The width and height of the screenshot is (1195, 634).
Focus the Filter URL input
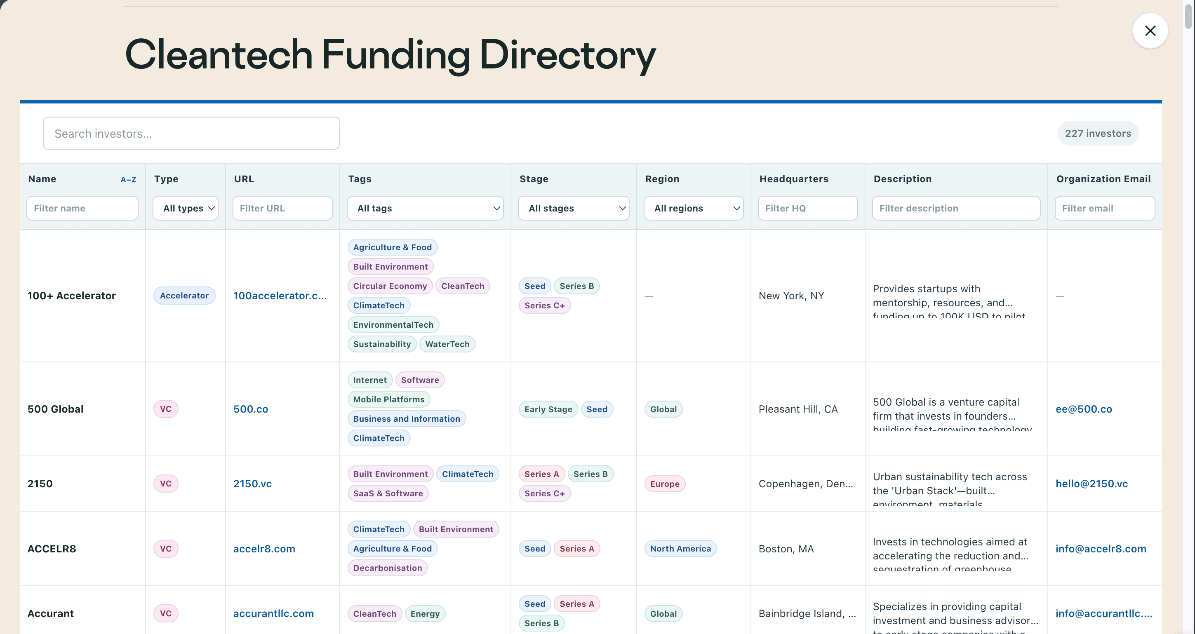(282, 208)
